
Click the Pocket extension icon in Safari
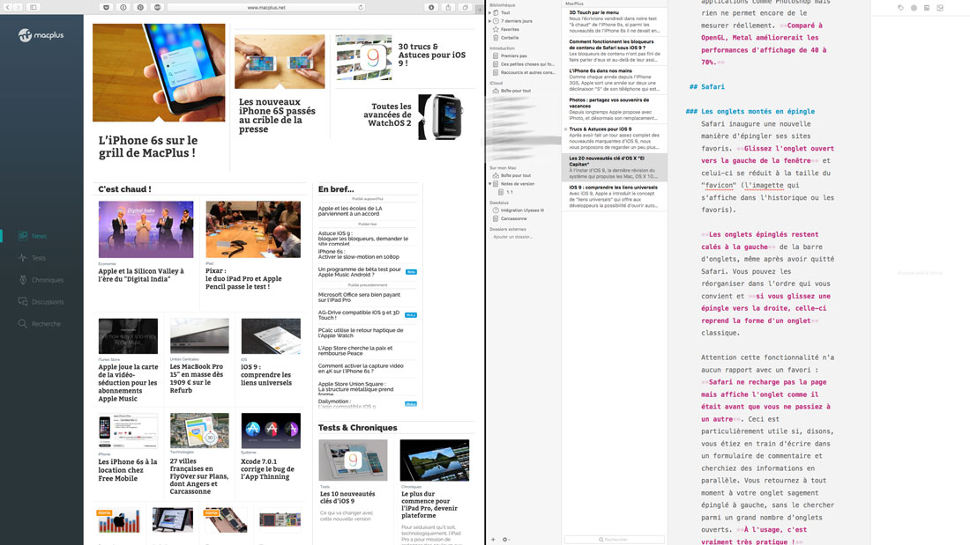(106, 7)
